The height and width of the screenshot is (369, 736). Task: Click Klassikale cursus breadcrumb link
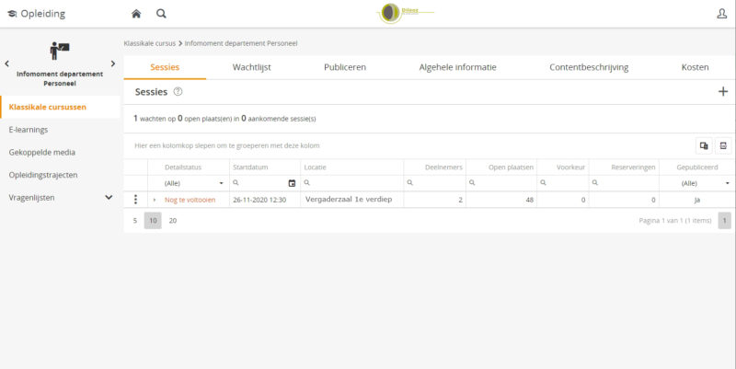(x=150, y=43)
